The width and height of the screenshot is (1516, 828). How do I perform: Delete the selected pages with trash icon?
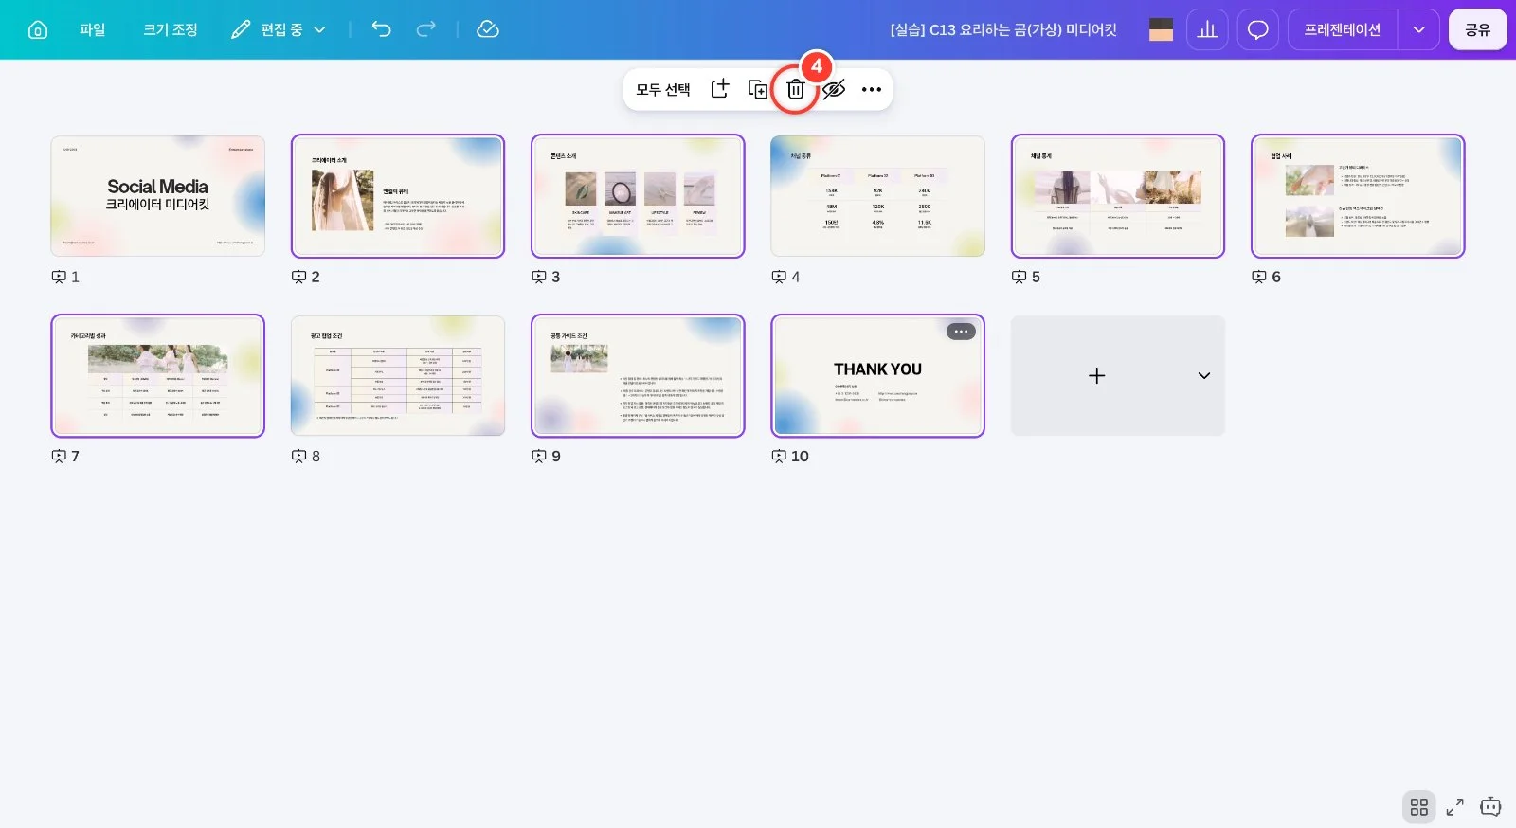[796, 90]
